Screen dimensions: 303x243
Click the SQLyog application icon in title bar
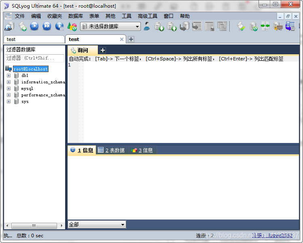(x=6, y=6)
